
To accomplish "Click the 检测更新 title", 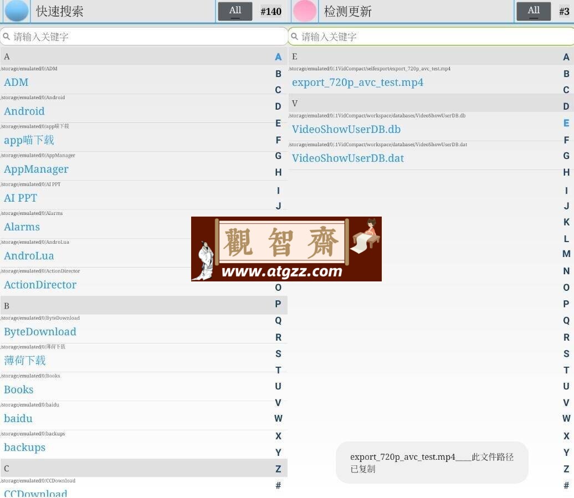I will [x=348, y=11].
